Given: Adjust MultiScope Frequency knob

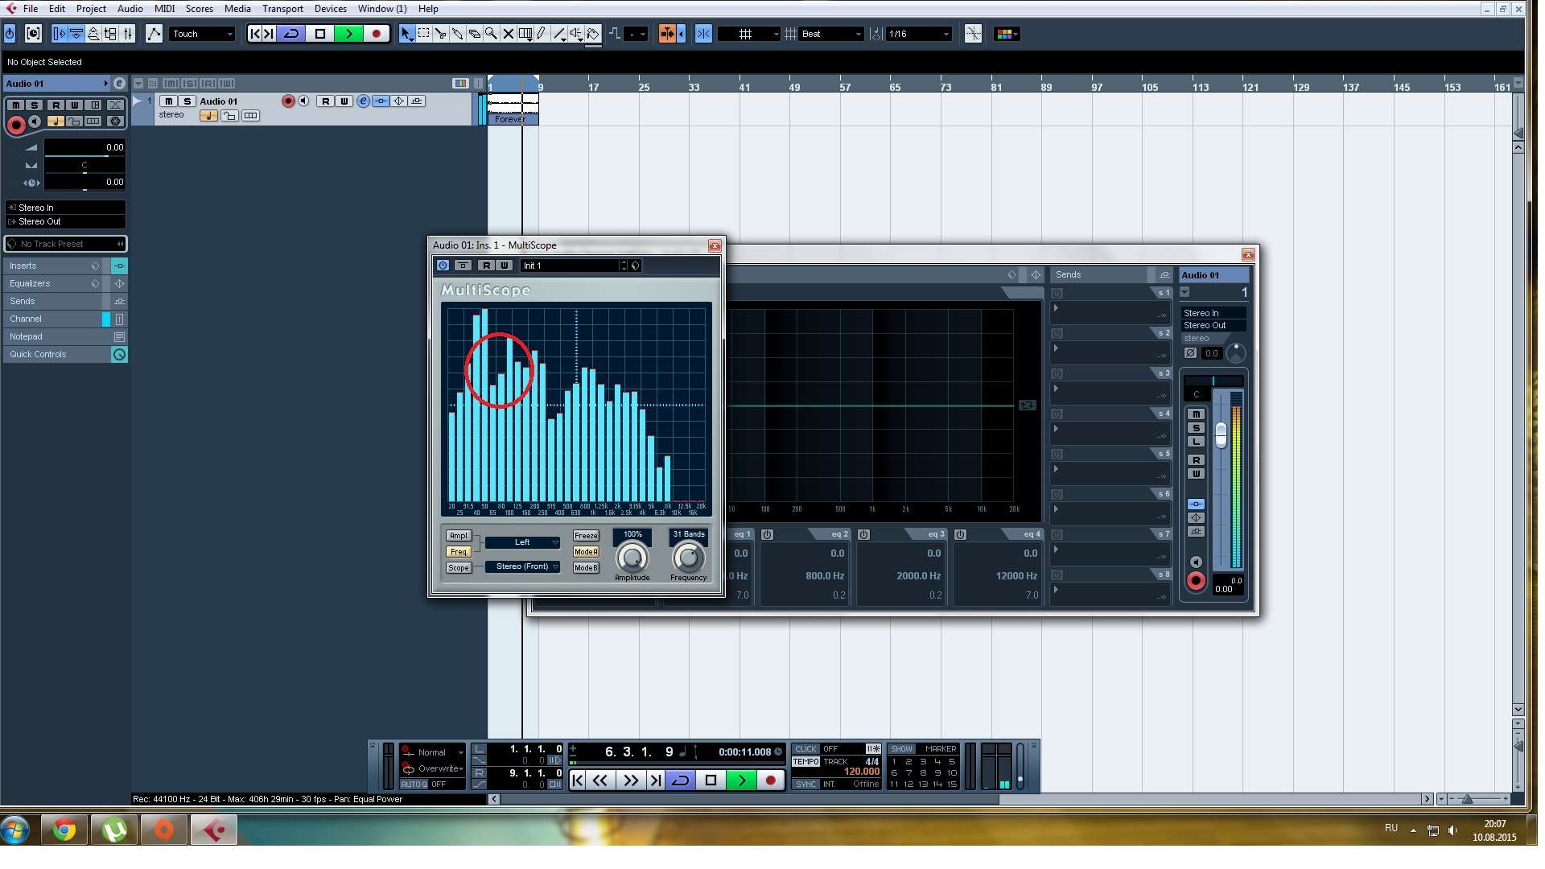Looking at the screenshot, I should pyautogui.click(x=688, y=558).
